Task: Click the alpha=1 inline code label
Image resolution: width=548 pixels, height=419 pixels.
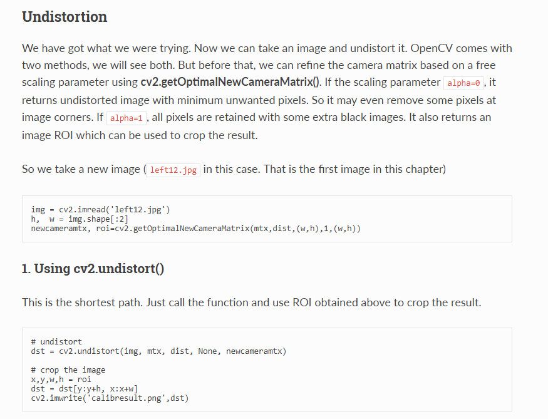Action: click(x=126, y=118)
